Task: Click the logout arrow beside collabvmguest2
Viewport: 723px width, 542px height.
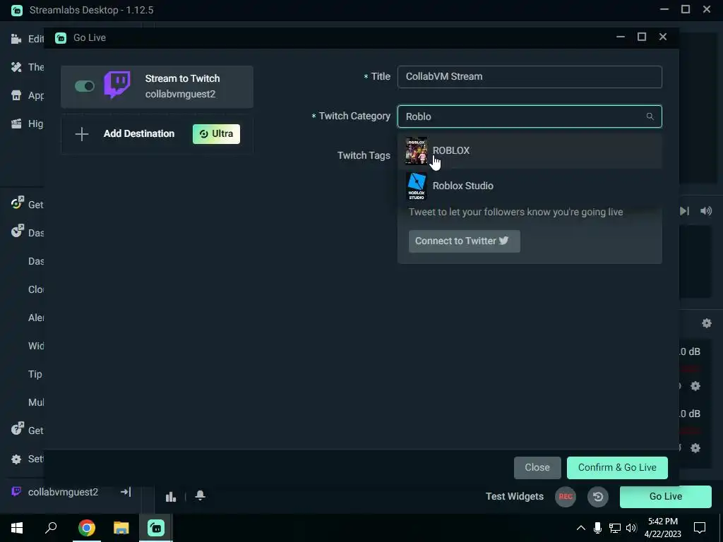Action: tap(126, 492)
